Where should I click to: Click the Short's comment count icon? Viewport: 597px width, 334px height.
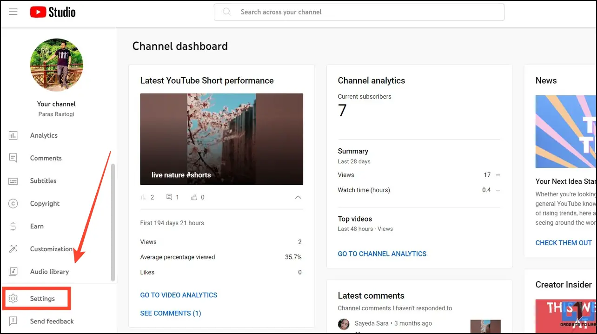[169, 197]
